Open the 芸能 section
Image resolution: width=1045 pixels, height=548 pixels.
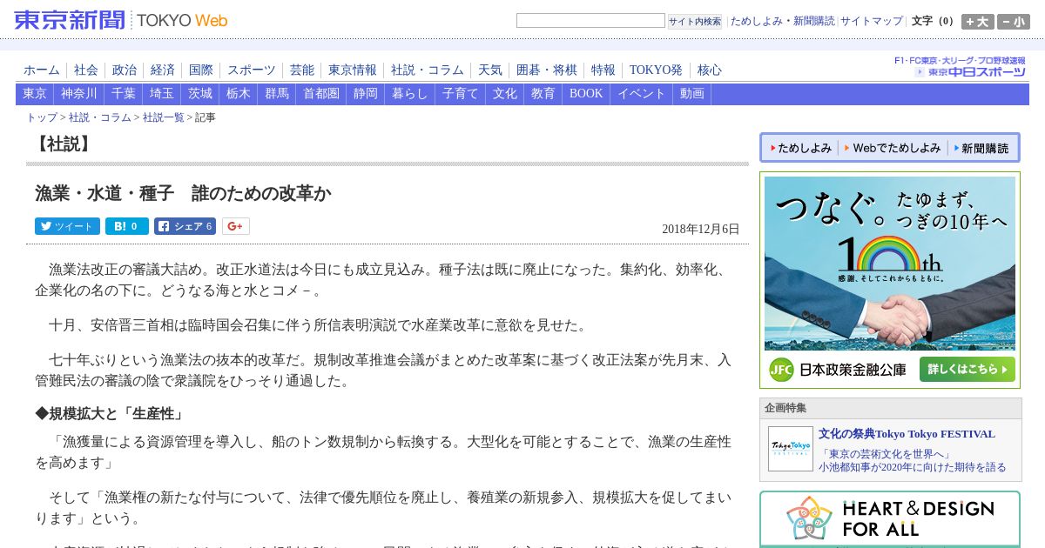302,70
